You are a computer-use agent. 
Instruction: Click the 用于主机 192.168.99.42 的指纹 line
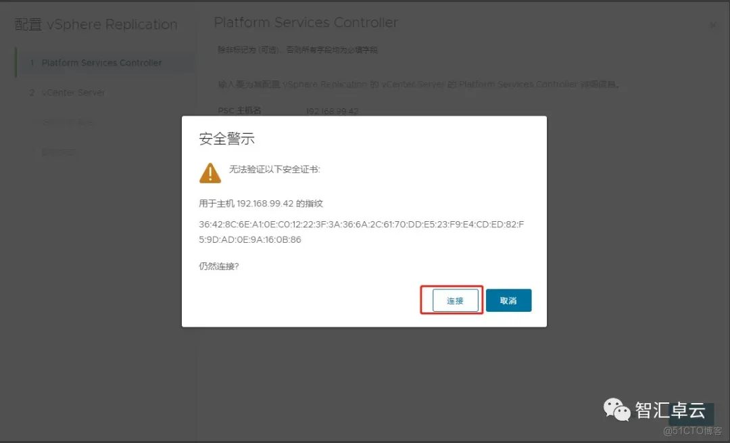tap(261, 204)
